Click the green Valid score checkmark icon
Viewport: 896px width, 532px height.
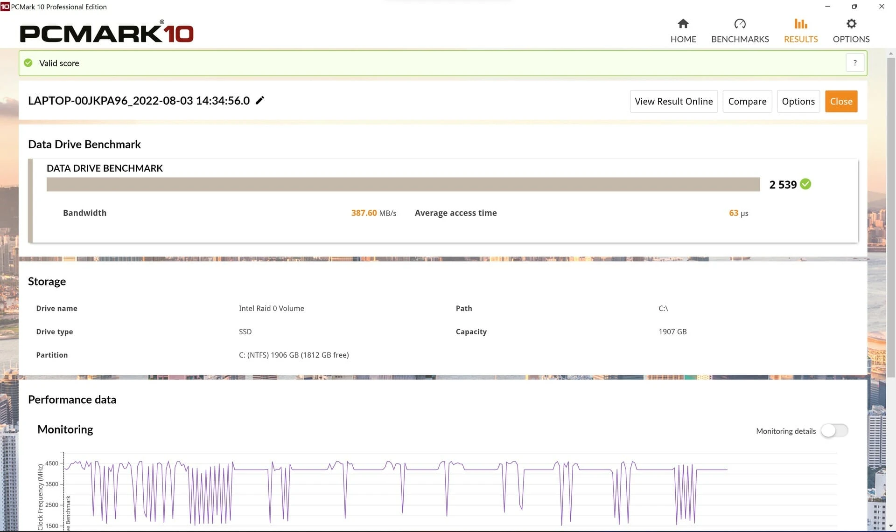click(x=28, y=63)
